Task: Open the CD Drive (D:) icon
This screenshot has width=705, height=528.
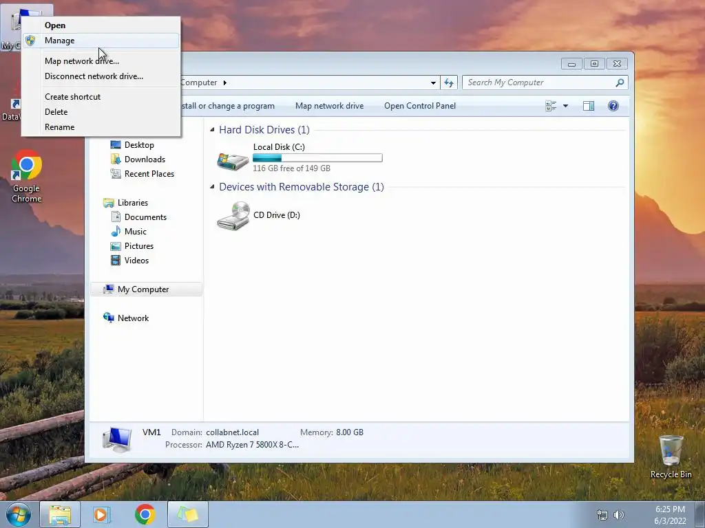Action: pos(233,216)
